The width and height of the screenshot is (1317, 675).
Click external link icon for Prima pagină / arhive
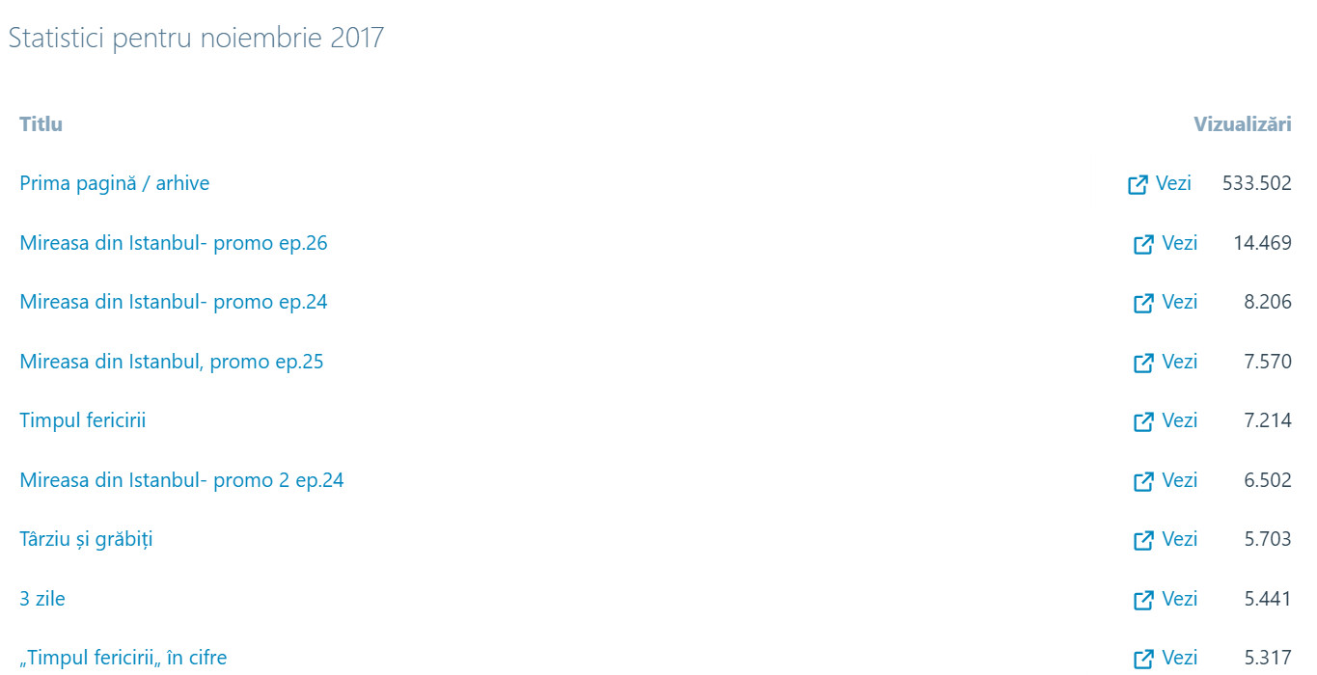[x=1138, y=184]
